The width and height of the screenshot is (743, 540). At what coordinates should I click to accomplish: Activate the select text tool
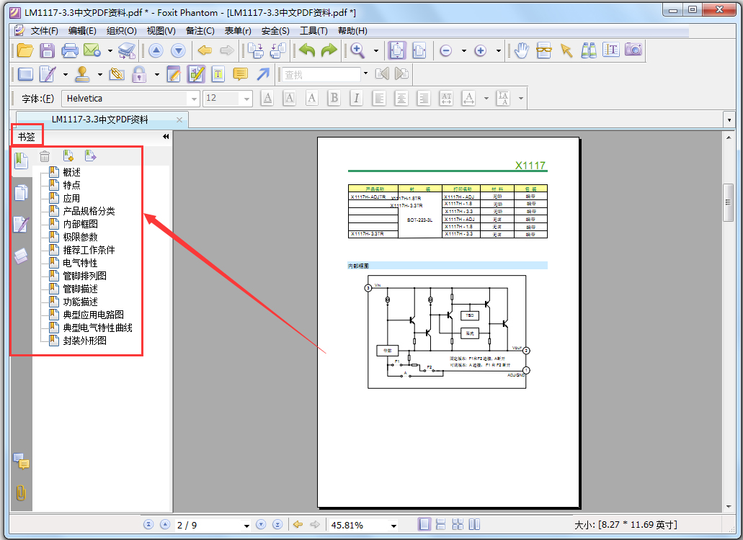[x=611, y=50]
